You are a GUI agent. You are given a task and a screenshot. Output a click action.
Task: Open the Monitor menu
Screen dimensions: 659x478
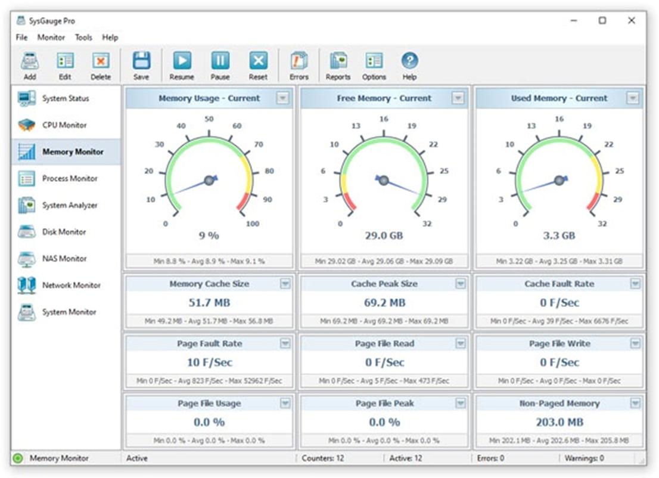51,38
